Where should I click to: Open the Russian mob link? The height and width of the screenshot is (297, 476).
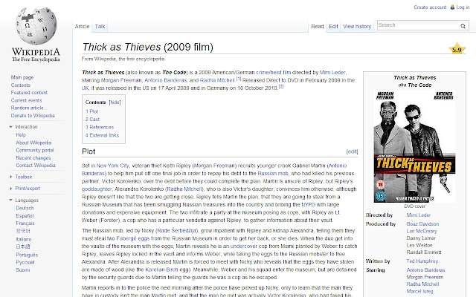pyautogui.click(x=273, y=173)
